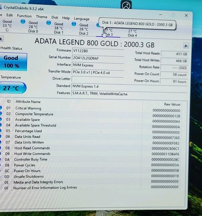Select Disk 1 at 38 °C
The image size is (202, 216).
59,28
